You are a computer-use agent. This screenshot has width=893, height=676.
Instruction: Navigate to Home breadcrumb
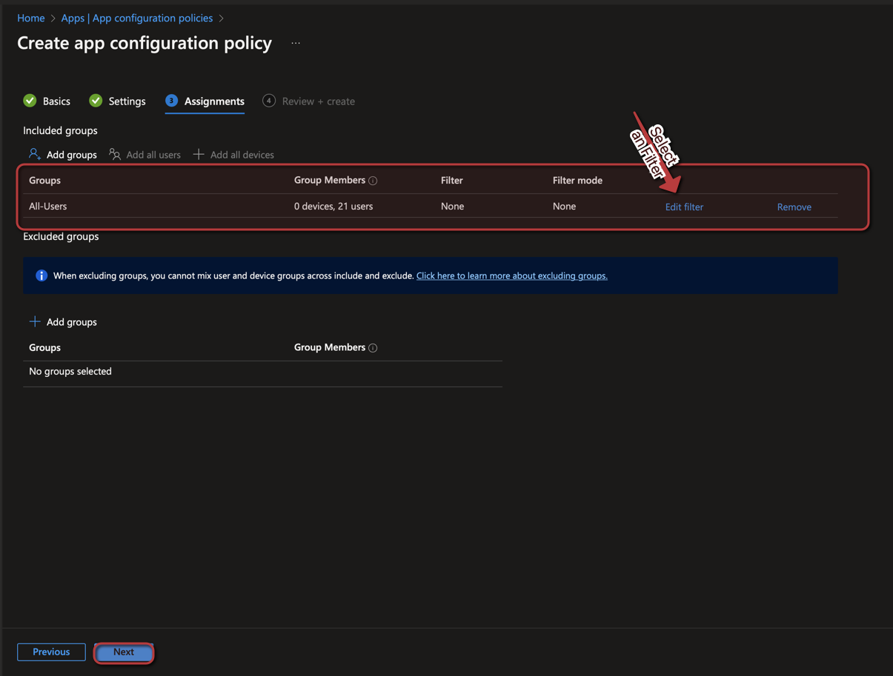coord(31,18)
